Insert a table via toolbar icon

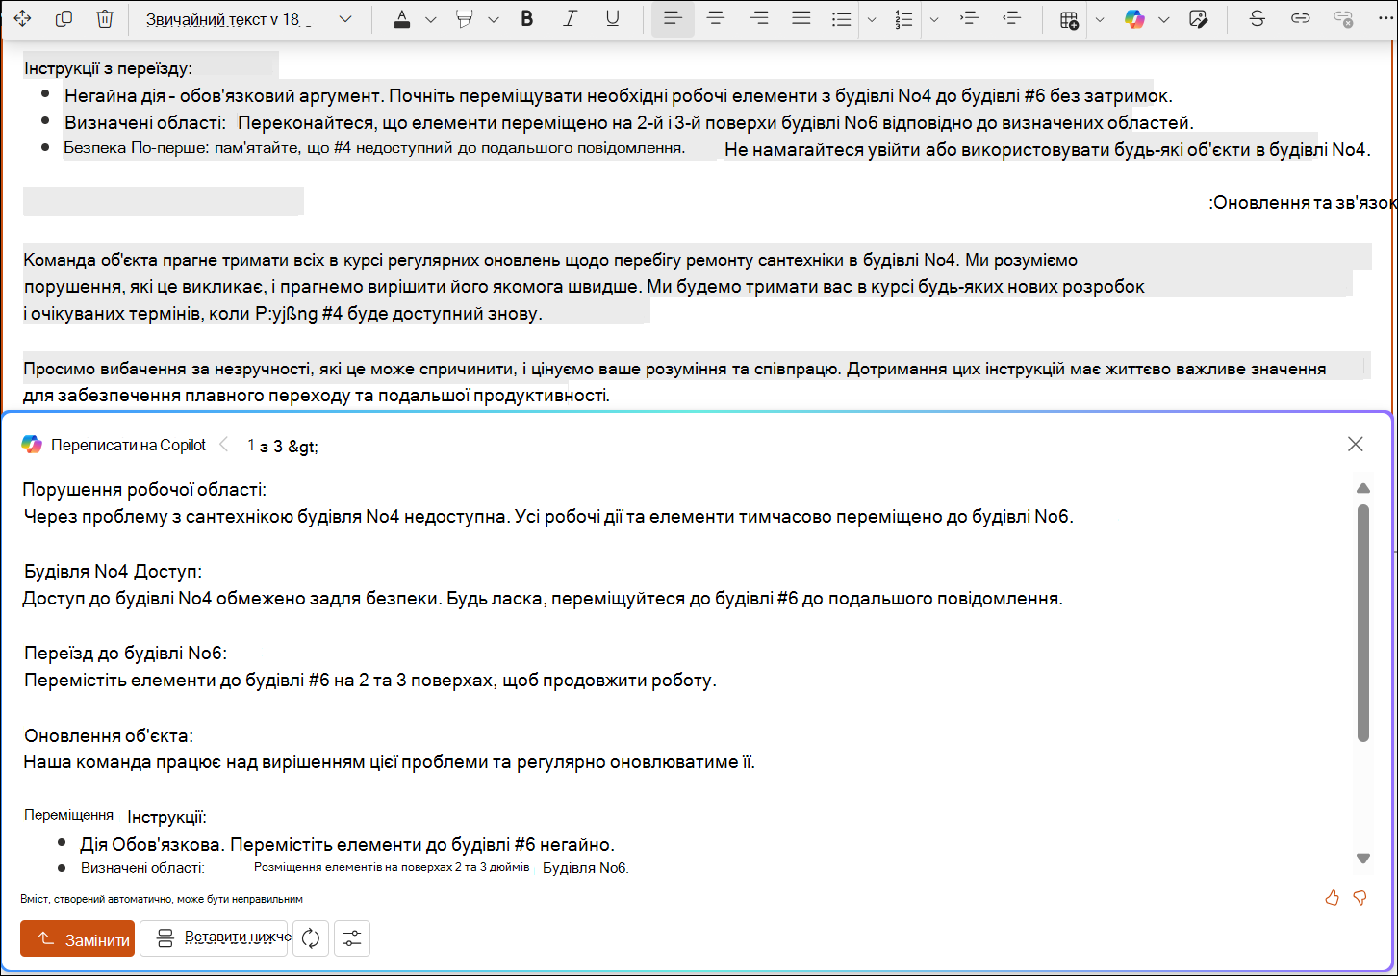[1069, 19]
